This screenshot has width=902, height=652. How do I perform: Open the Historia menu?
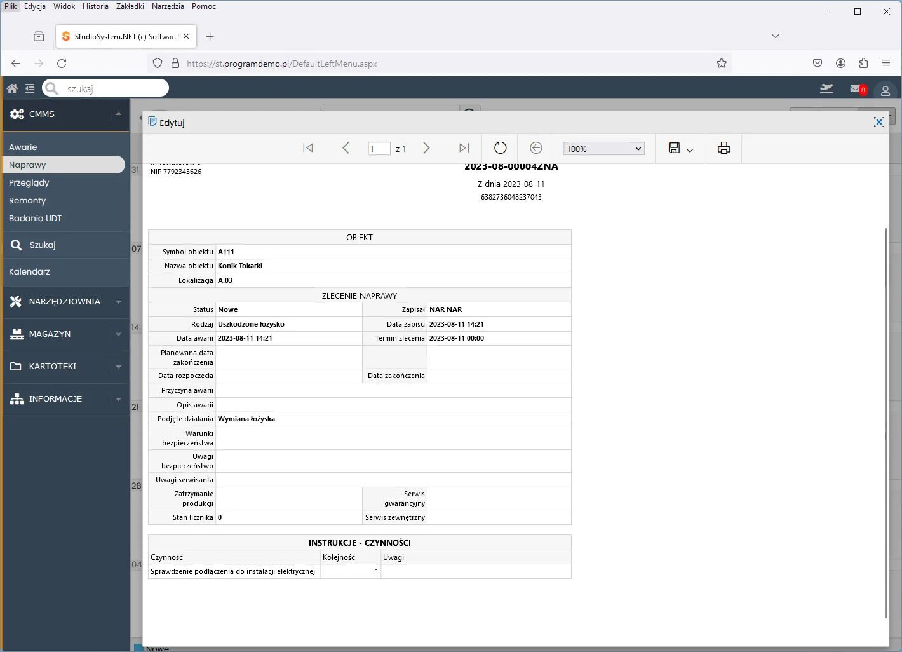coord(95,6)
